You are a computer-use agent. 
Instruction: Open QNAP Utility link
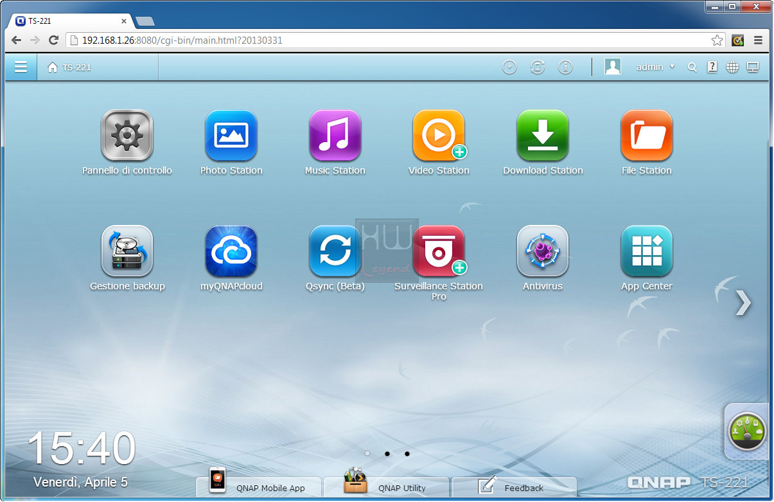pos(385,486)
